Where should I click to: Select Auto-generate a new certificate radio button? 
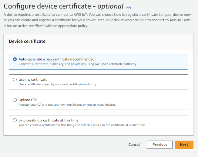click(x=15, y=59)
